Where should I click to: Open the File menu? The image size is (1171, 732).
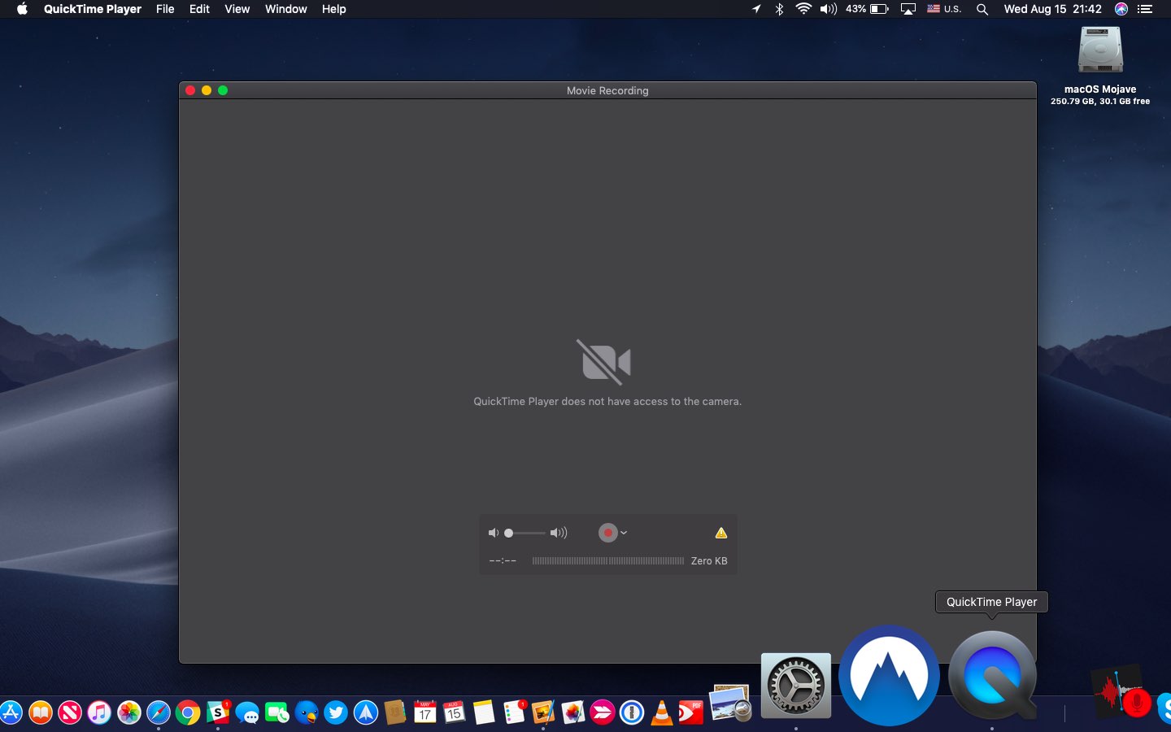pos(165,9)
